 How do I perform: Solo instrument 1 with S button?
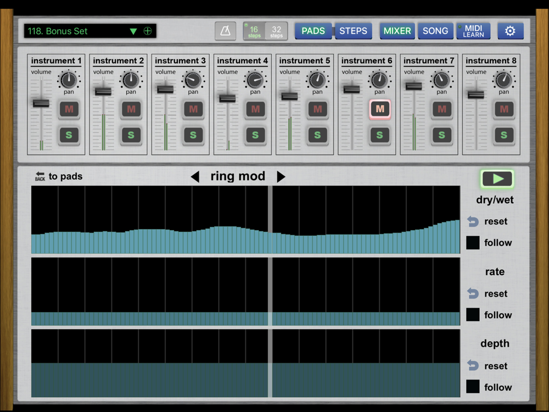(69, 135)
